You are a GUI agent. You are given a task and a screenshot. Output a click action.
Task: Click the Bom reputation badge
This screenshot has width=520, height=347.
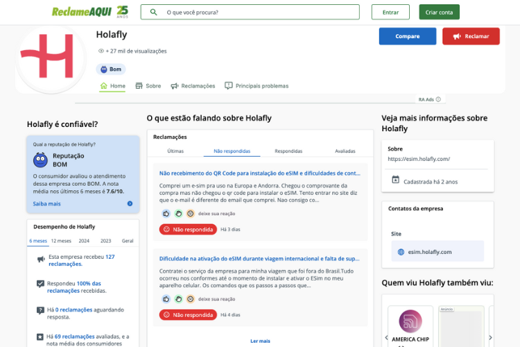[x=111, y=69]
